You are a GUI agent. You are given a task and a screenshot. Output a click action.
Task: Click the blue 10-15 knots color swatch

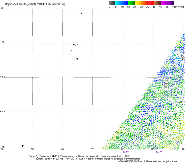point(125,3)
